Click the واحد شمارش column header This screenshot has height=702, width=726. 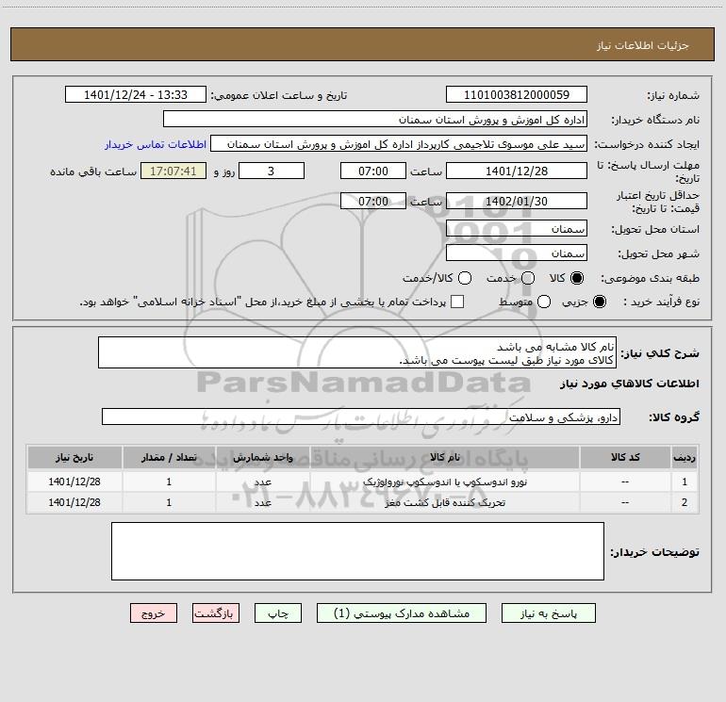pyautogui.click(x=262, y=457)
